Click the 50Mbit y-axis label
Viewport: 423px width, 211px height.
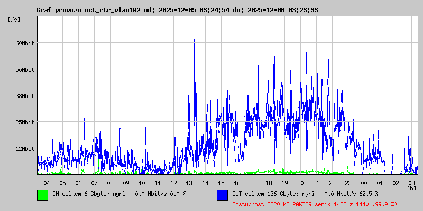tap(25, 69)
